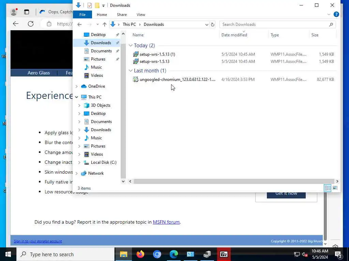Sort by Name column header
The width and height of the screenshot is (349, 261).
click(138, 35)
